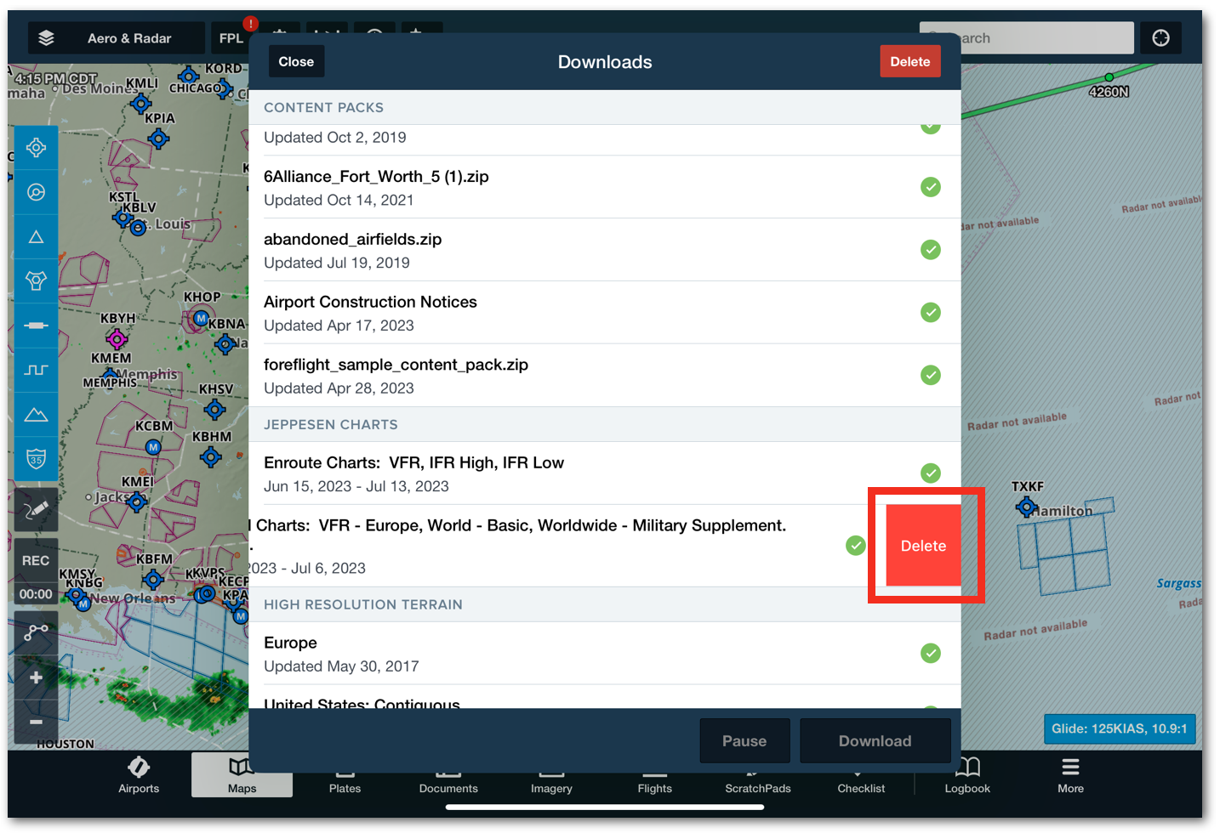Open the map layers selector icon

[47, 38]
